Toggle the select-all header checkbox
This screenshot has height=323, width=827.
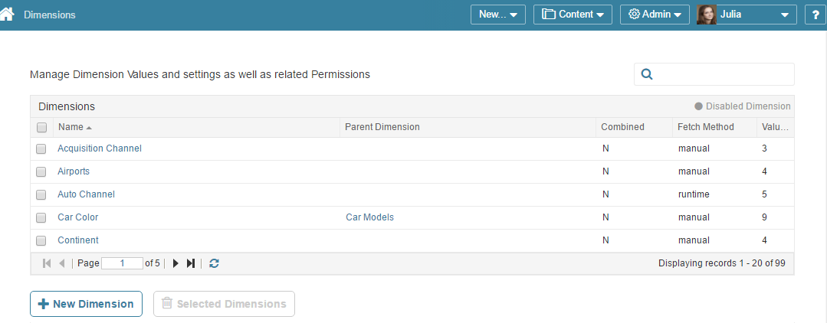click(41, 127)
